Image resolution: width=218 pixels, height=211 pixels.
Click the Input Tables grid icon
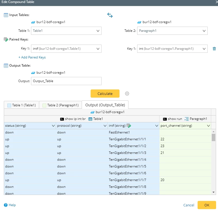[x=6, y=15]
